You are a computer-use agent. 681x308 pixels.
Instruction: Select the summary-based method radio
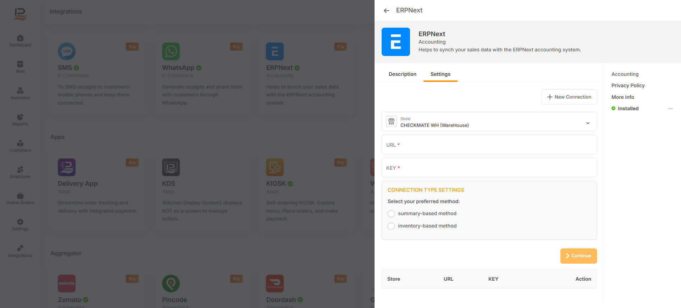coord(391,214)
